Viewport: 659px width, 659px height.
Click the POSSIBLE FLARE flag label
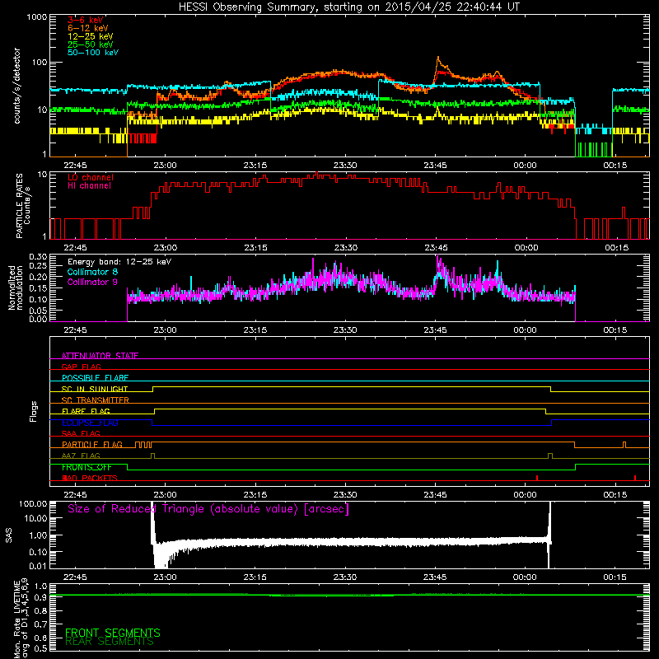pyautogui.click(x=95, y=378)
